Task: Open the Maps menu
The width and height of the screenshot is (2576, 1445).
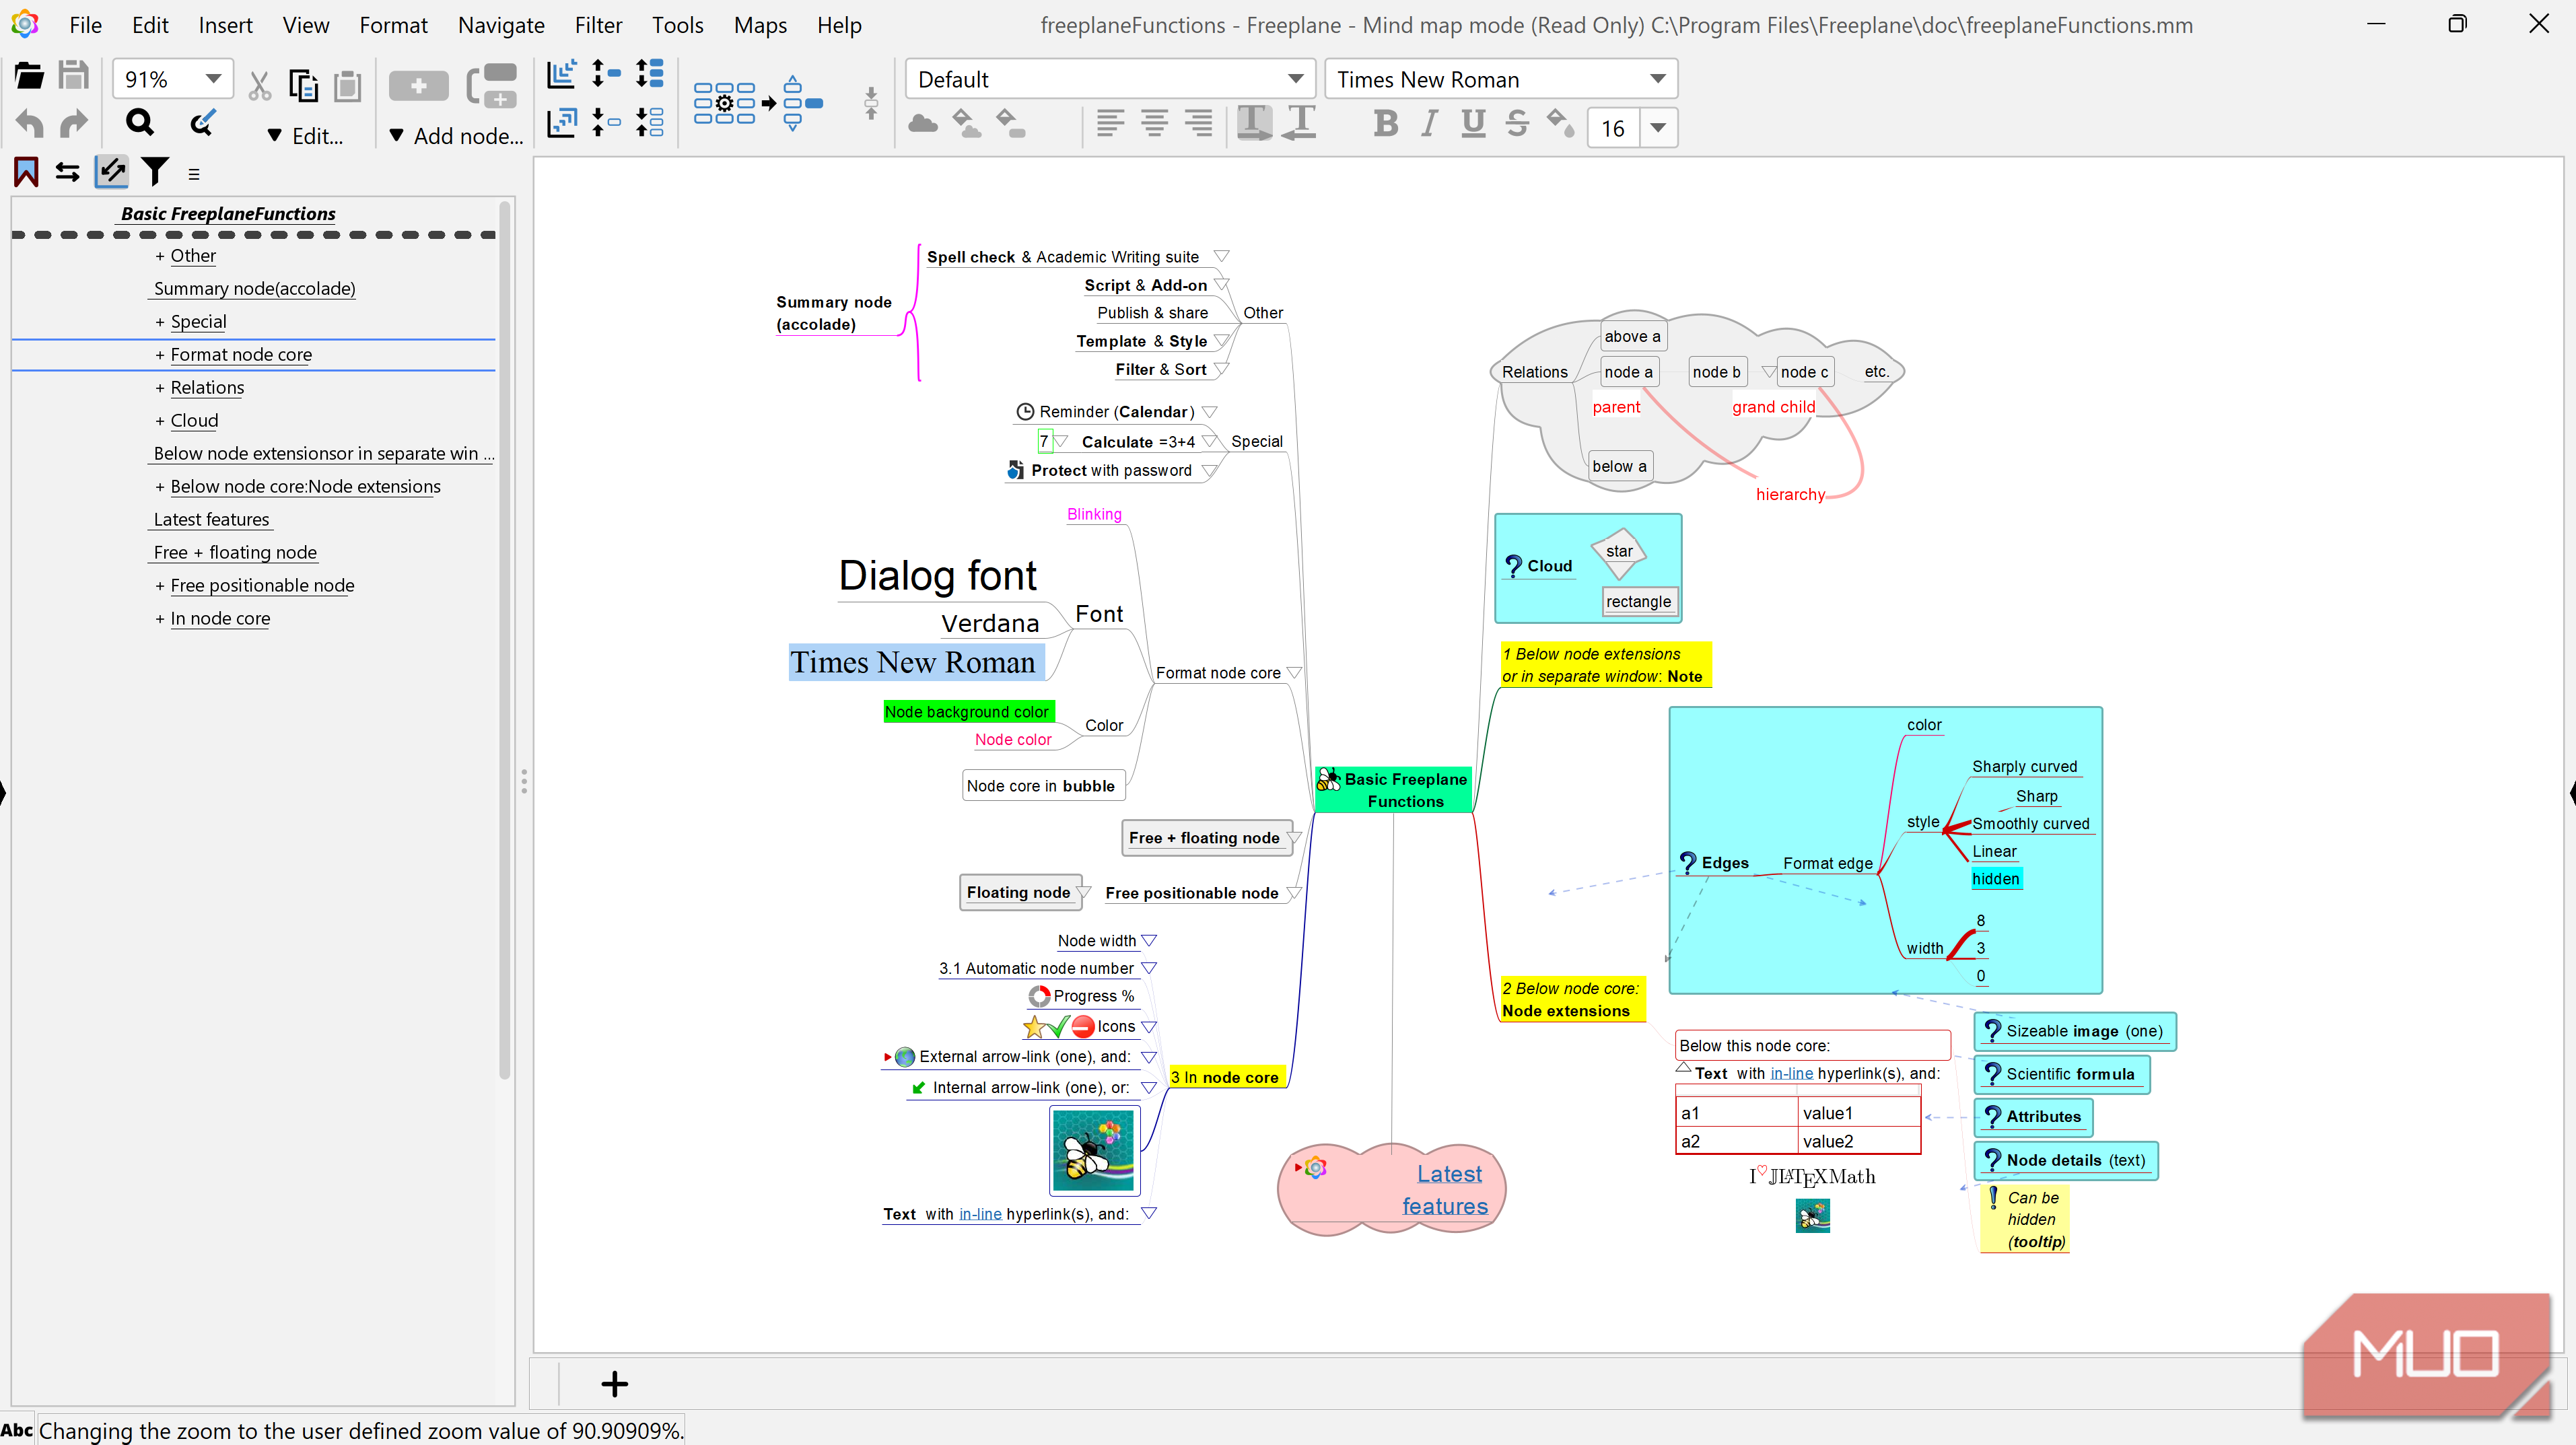Action: point(760,25)
